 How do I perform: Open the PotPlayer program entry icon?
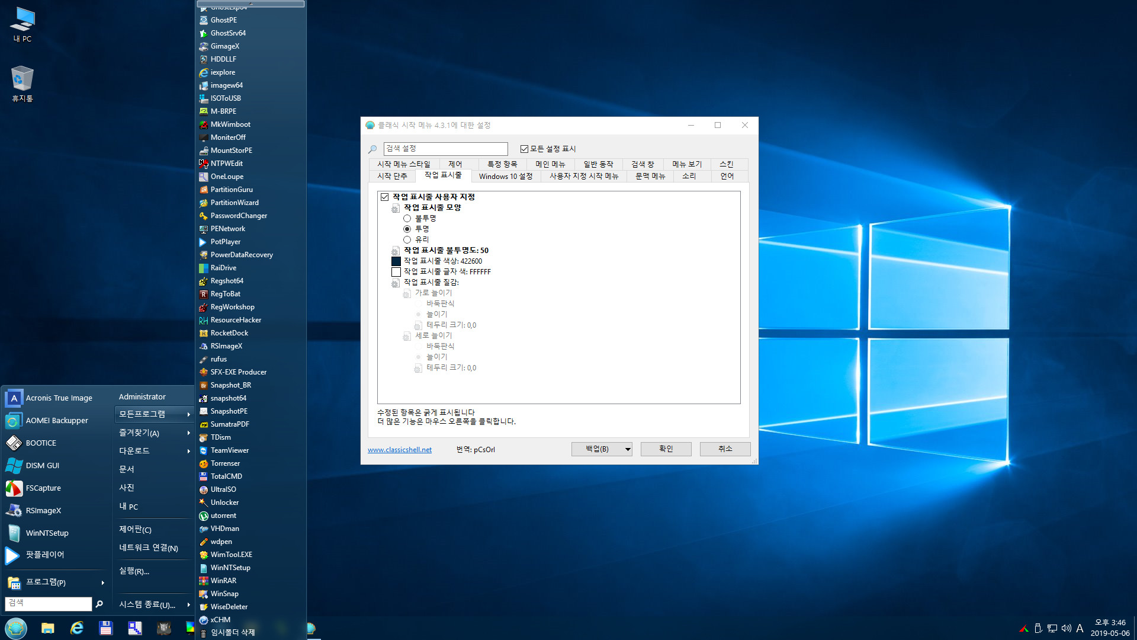pos(203,242)
